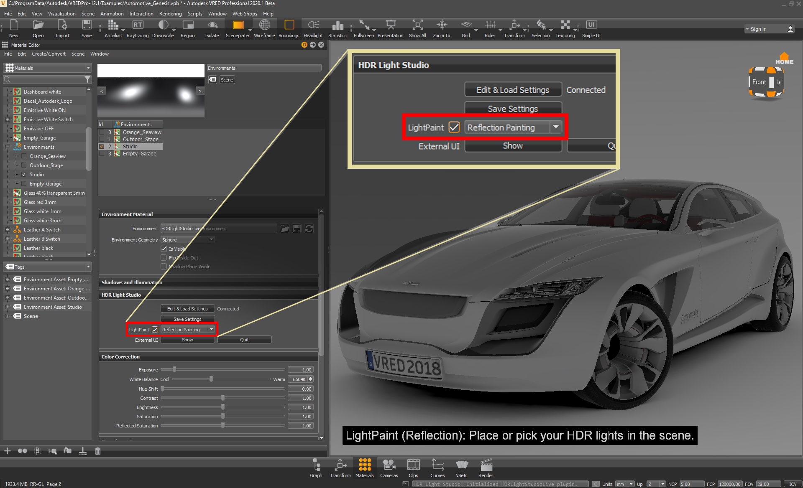The height and width of the screenshot is (488, 803).
Task: Activate the Transform tool in top toolbar
Action: [x=514, y=28]
